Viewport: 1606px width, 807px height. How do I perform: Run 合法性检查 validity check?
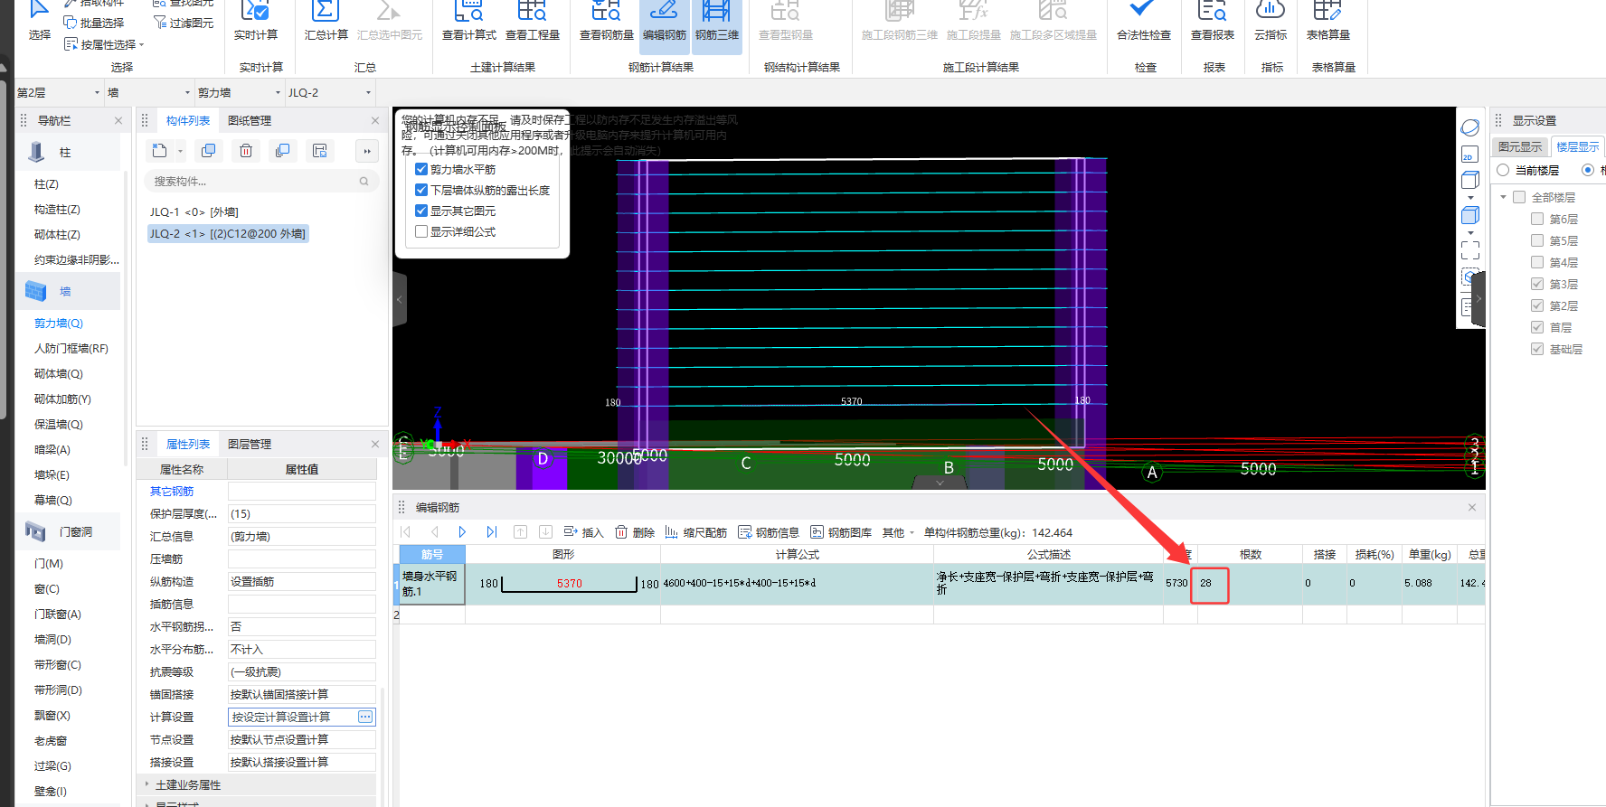[x=1143, y=22]
